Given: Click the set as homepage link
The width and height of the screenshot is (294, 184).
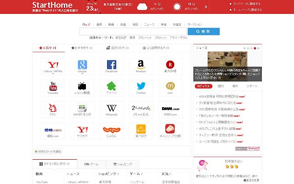Looking at the screenshot, I should (245, 10).
